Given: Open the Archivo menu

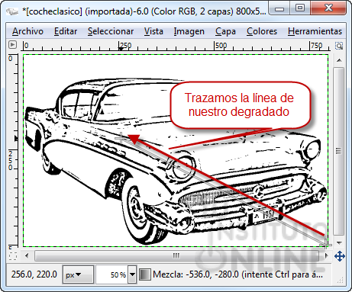Looking at the screenshot, I should click(27, 31).
